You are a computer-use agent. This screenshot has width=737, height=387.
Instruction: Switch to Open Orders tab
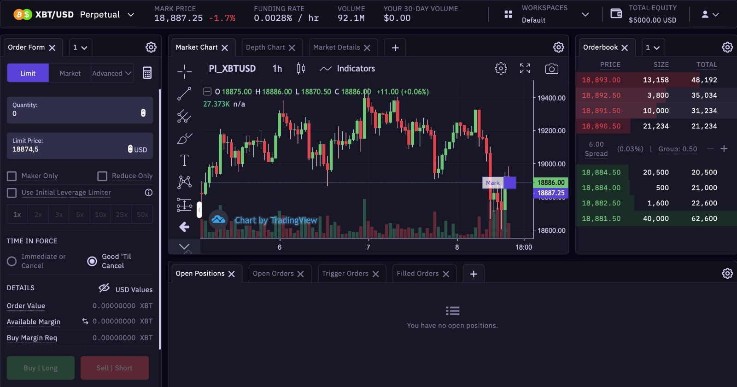click(273, 274)
